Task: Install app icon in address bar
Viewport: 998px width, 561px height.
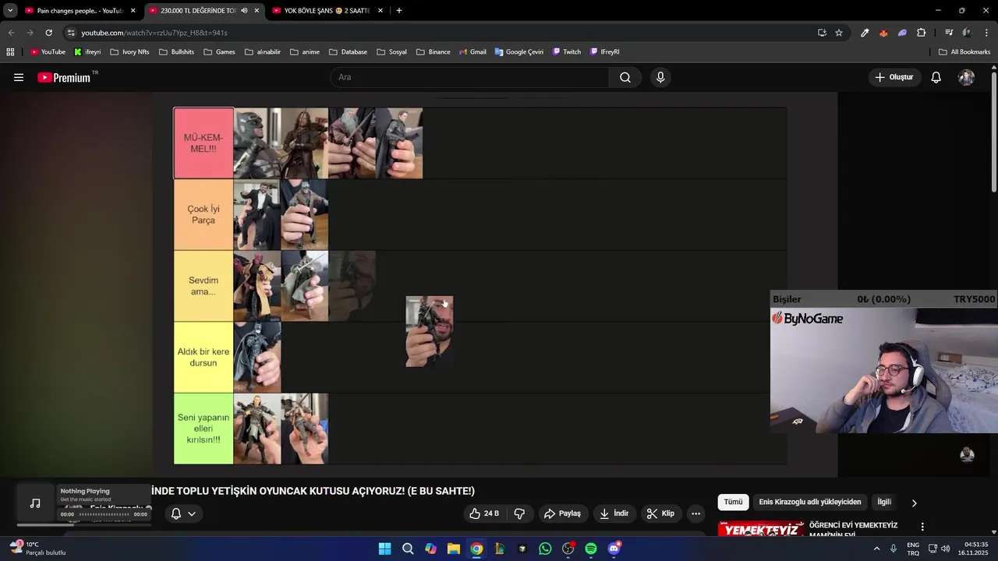Action: (x=822, y=33)
